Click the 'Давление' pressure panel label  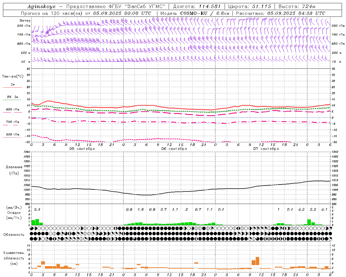coord(14,167)
